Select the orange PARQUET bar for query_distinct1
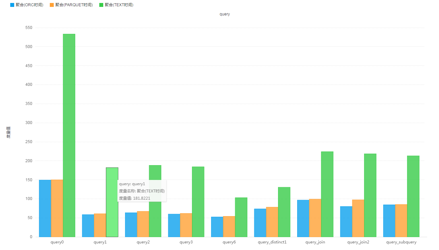The image size is (439, 250). tap(272, 222)
